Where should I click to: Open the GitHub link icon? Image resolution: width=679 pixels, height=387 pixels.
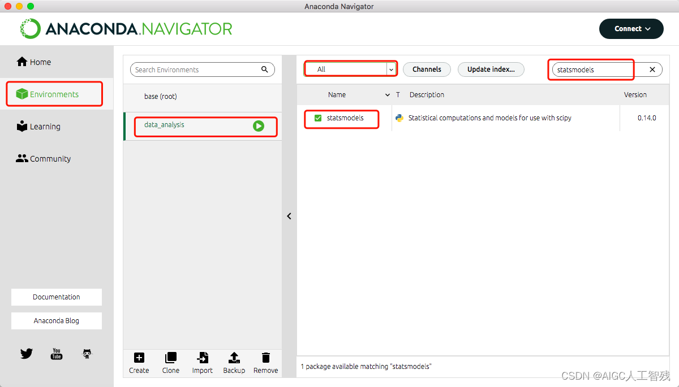(87, 354)
